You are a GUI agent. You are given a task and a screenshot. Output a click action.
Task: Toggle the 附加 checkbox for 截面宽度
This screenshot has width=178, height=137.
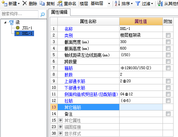pyautogui.click(x=168, y=42)
